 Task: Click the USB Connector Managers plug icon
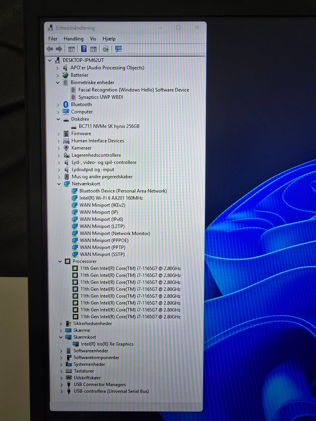click(x=69, y=384)
